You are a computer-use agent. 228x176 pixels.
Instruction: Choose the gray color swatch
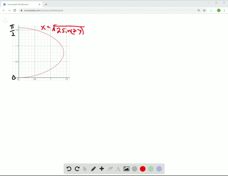pyautogui.click(x=134, y=169)
